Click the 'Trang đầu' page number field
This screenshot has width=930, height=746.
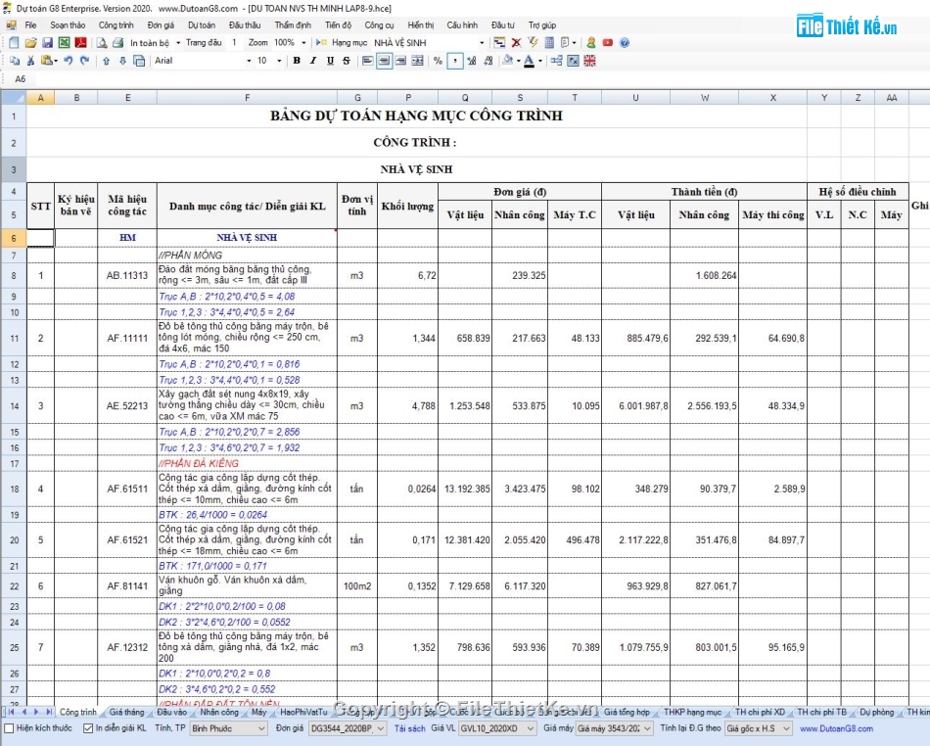[234, 43]
